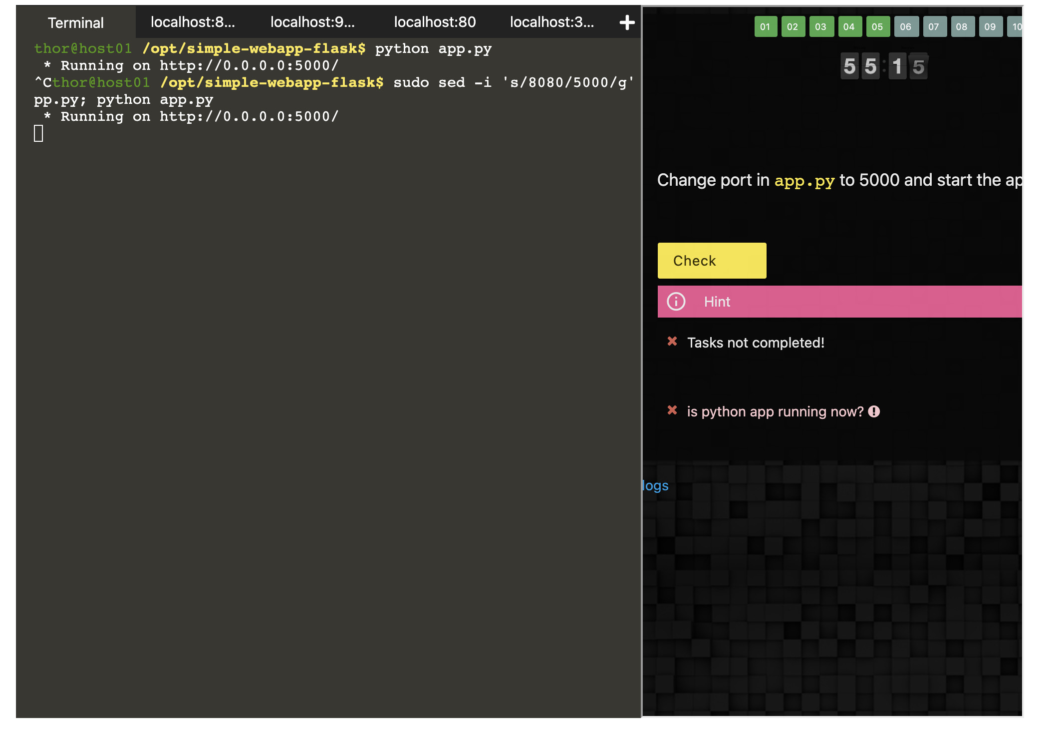Expand the pink Hint panel
The width and height of the screenshot is (1064, 735).
pyautogui.click(x=839, y=302)
